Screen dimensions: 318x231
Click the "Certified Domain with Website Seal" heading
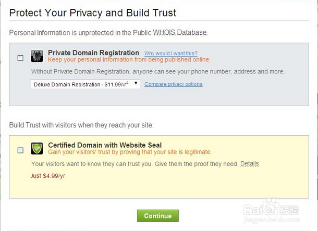(x=105, y=145)
